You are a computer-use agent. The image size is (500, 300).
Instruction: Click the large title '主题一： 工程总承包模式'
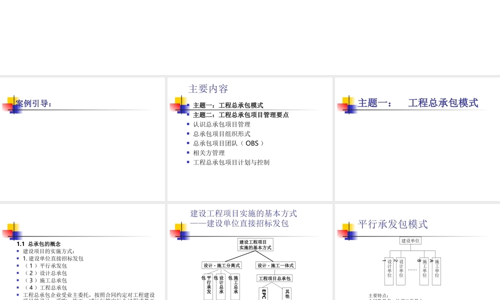click(417, 103)
